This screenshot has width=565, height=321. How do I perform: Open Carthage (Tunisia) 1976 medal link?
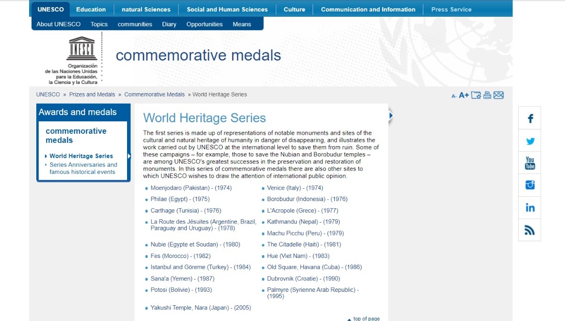click(x=186, y=210)
